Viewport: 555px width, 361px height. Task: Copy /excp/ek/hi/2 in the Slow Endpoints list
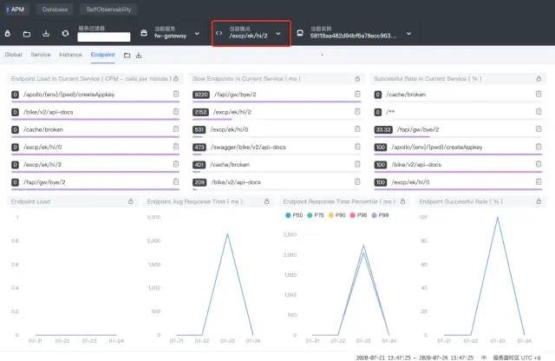(x=357, y=112)
